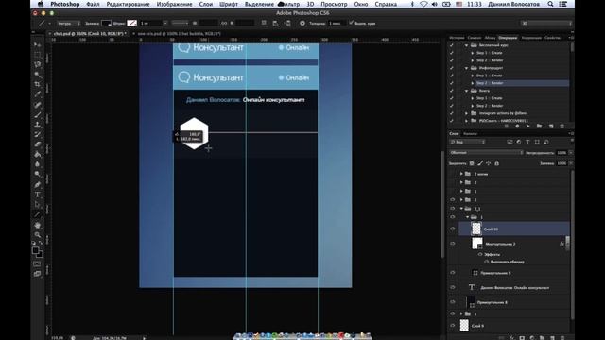The image size is (605, 340).
Task: Click the Stop action button in Actions panel
Action: 507,126
